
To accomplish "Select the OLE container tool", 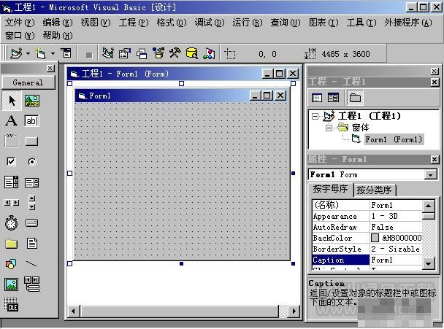I will coord(12,304).
